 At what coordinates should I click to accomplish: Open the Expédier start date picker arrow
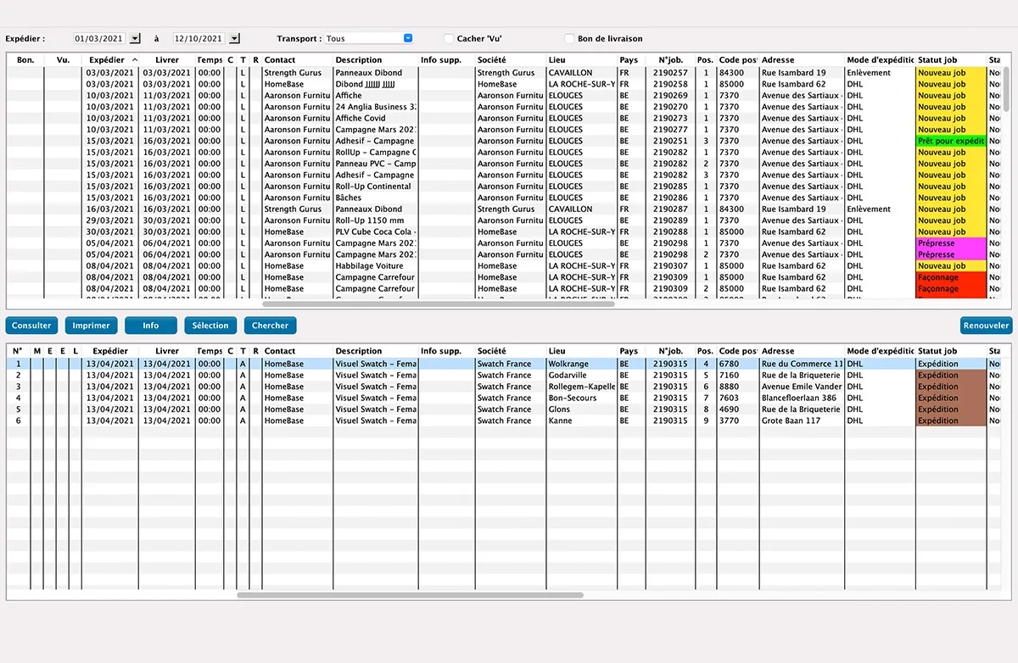click(136, 38)
